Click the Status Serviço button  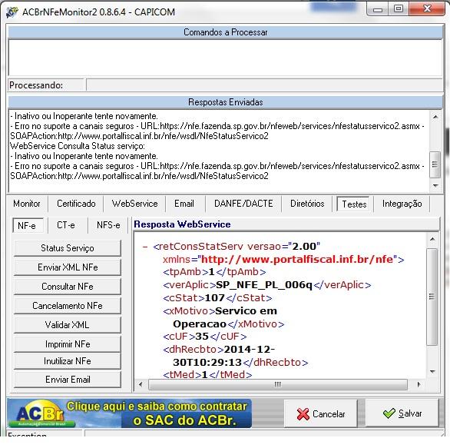click(68, 248)
